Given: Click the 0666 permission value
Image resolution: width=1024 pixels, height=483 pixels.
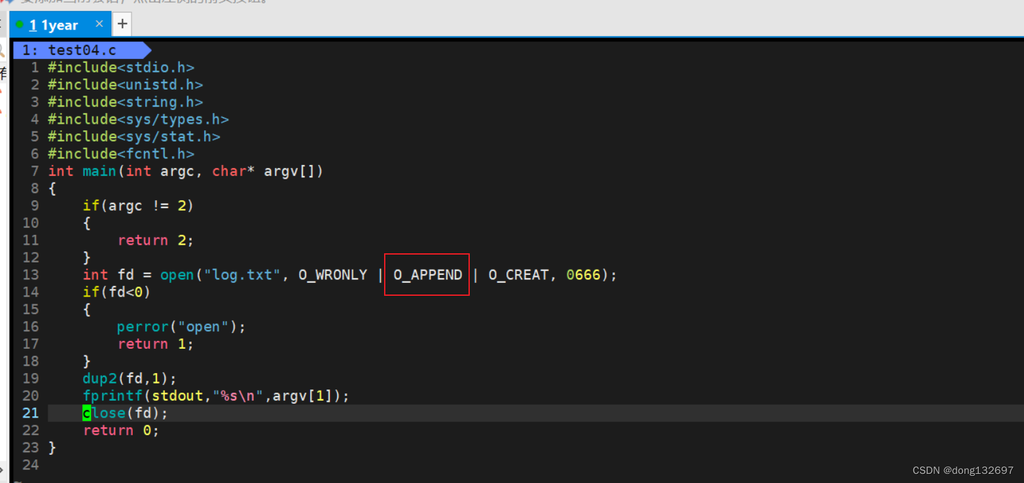Looking at the screenshot, I should tap(584, 275).
